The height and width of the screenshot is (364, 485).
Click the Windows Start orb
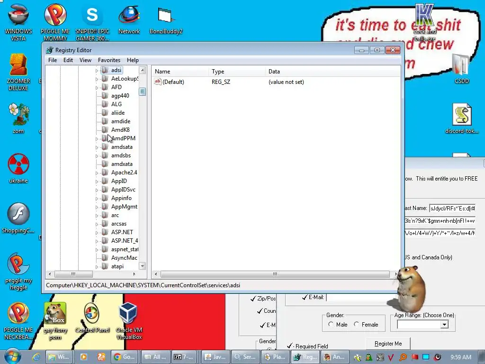(12, 356)
